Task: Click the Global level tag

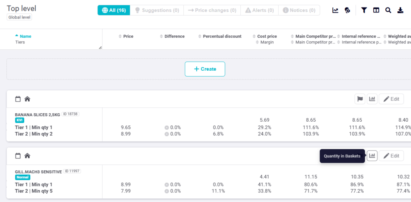Action: (19, 17)
